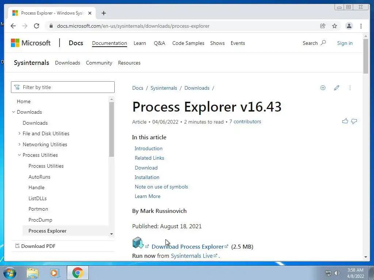Select ListDLLs in the sidebar

(38, 198)
